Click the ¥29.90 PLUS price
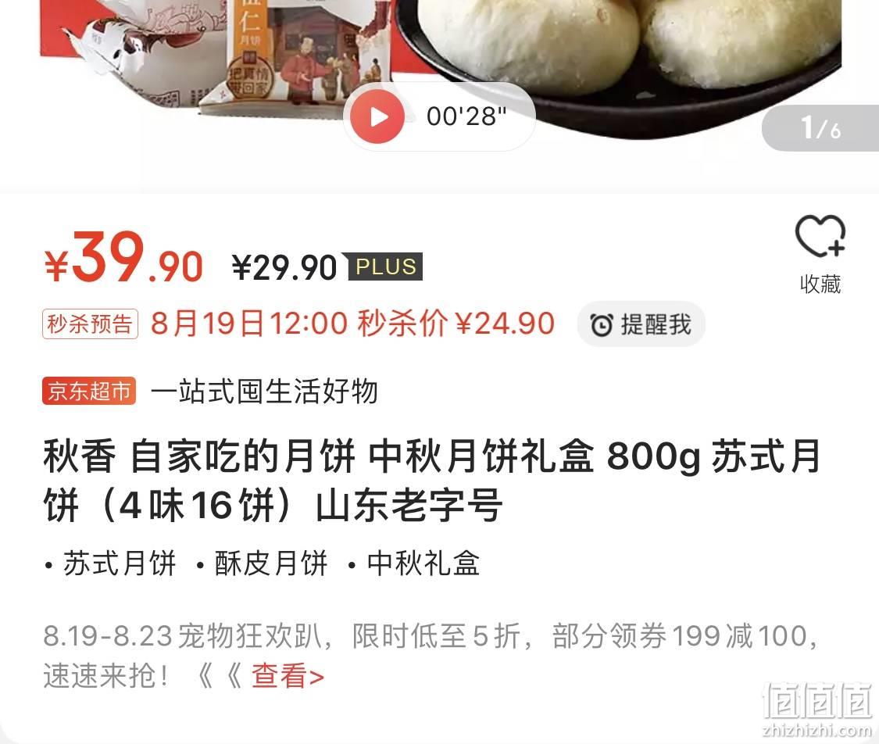 (x=284, y=267)
